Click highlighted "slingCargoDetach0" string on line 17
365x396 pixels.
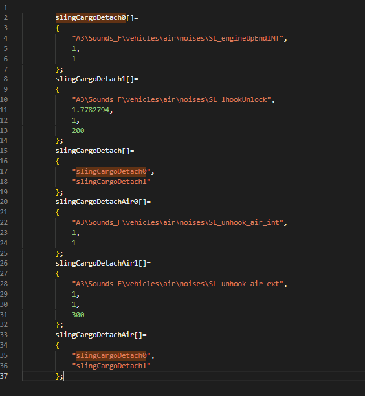pyautogui.click(x=111, y=171)
